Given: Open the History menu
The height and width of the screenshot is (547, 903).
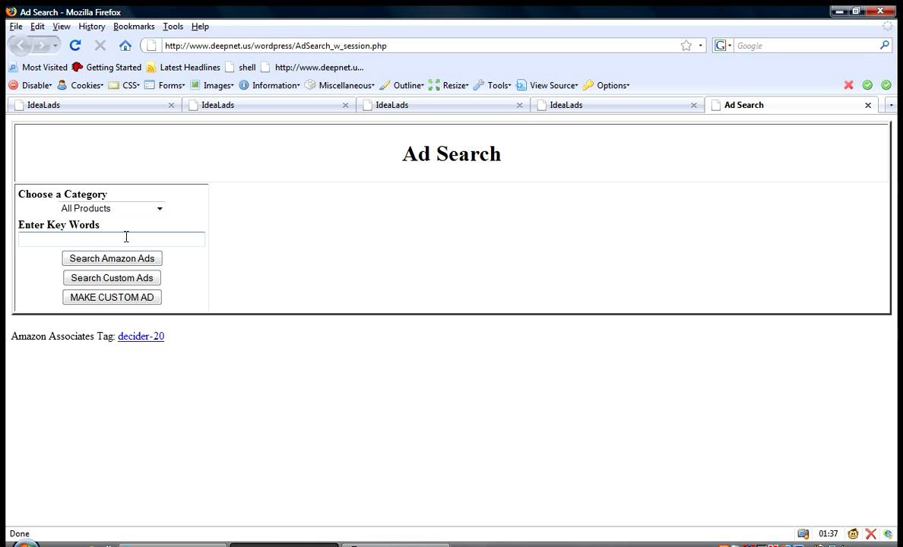Looking at the screenshot, I should (x=91, y=27).
